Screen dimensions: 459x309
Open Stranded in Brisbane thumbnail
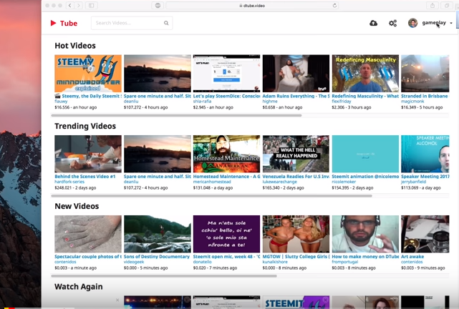pos(425,74)
